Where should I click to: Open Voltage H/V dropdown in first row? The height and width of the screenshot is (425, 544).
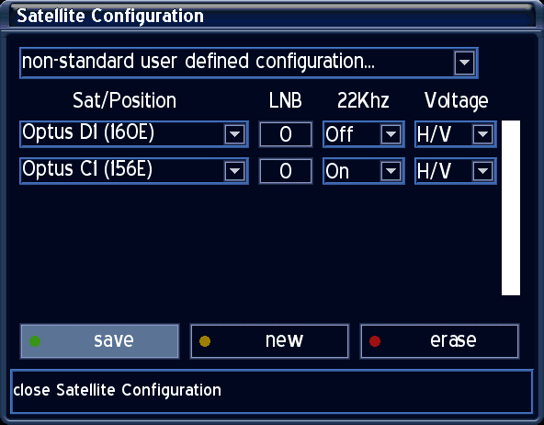pos(482,134)
